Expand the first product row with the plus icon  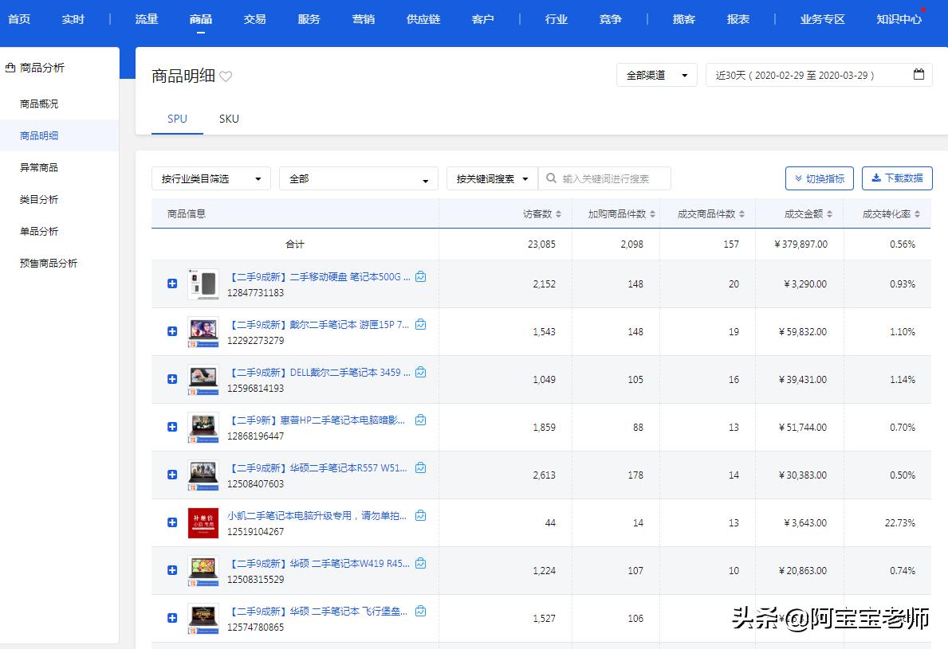[x=171, y=284]
